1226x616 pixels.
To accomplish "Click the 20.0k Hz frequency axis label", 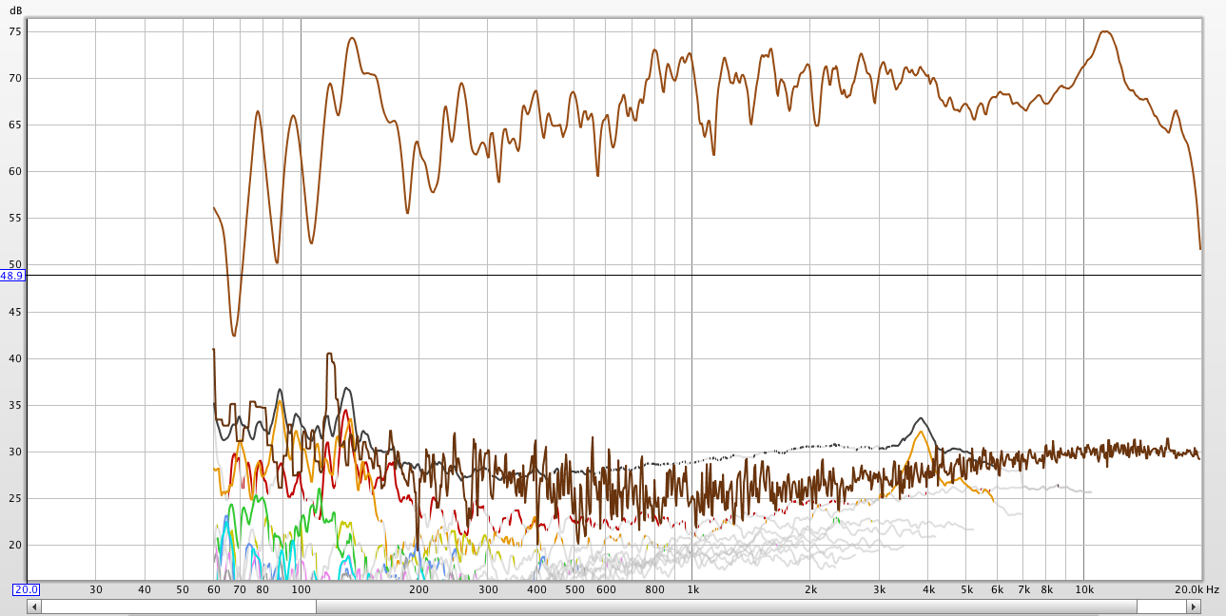I will coord(1197,589).
